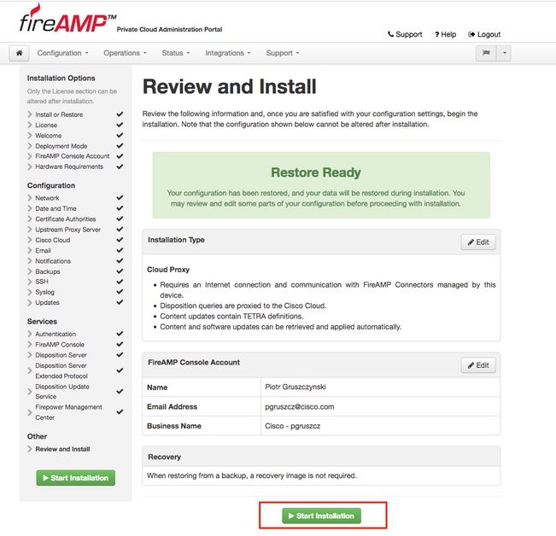Click the checkmark beside Install or Restore
The height and width of the screenshot is (536, 556).
[120, 114]
